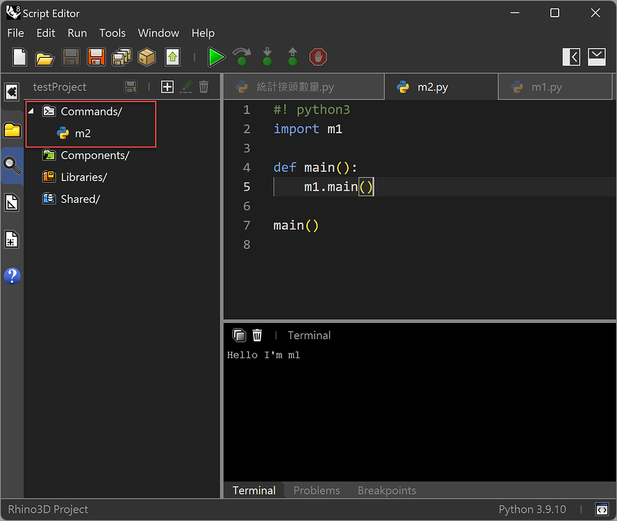Create a new script file
The image size is (617, 521).
[18, 57]
